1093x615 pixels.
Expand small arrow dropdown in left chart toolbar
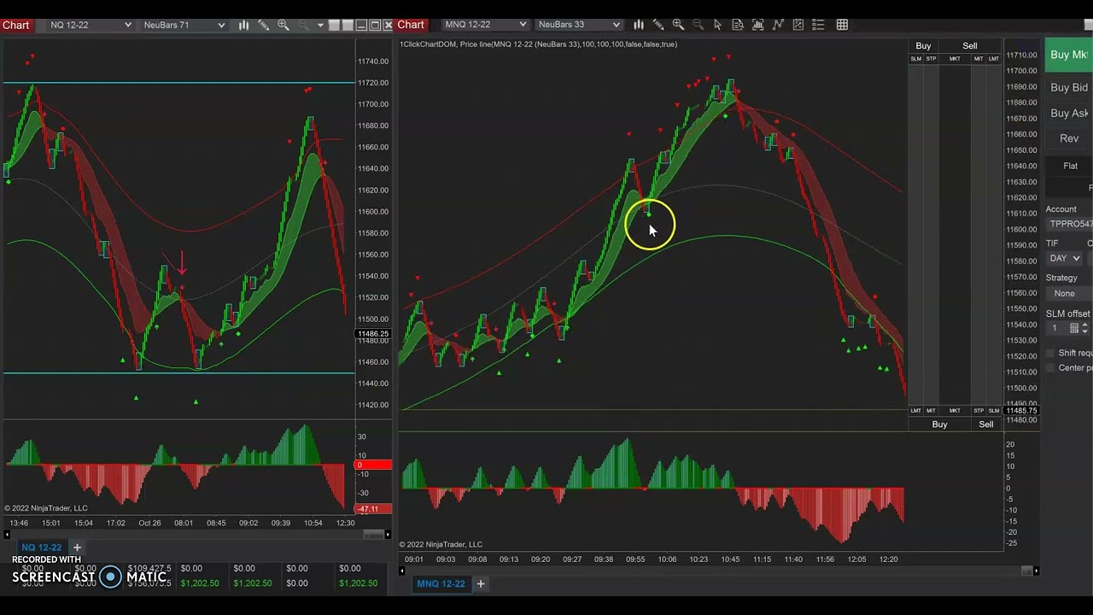click(320, 25)
